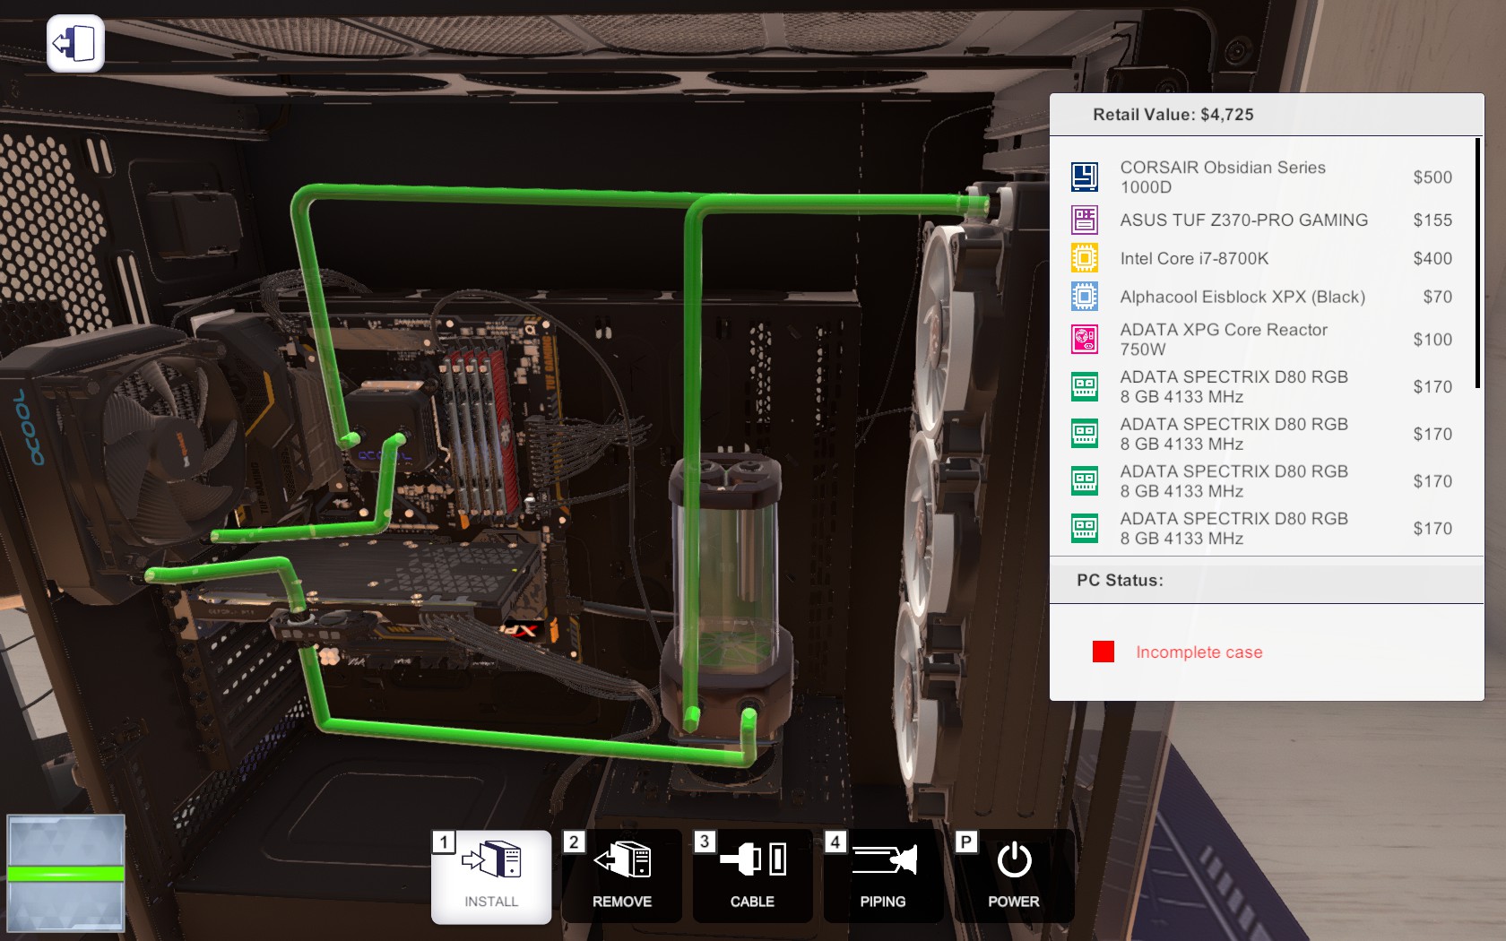Viewport: 1506px width, 941px height.
Task: Click the ASUS TUF motherboard icon
Action: point(1085,220)
